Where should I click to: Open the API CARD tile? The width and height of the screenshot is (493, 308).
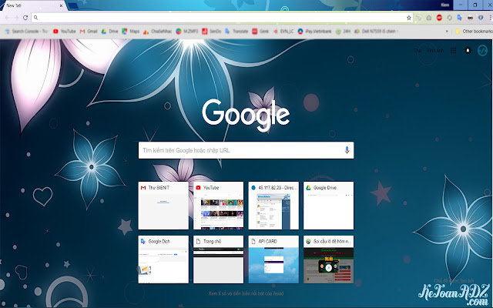(273, 259)
